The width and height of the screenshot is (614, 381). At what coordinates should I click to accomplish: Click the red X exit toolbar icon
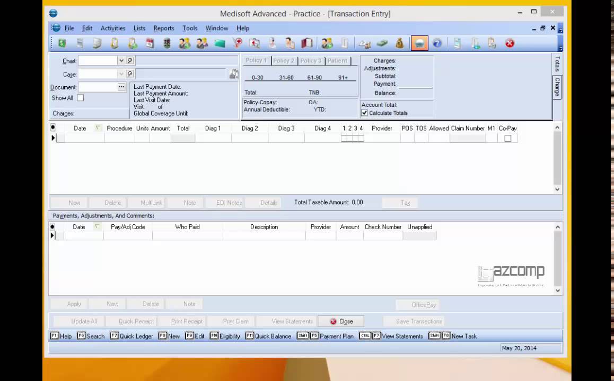510,43
